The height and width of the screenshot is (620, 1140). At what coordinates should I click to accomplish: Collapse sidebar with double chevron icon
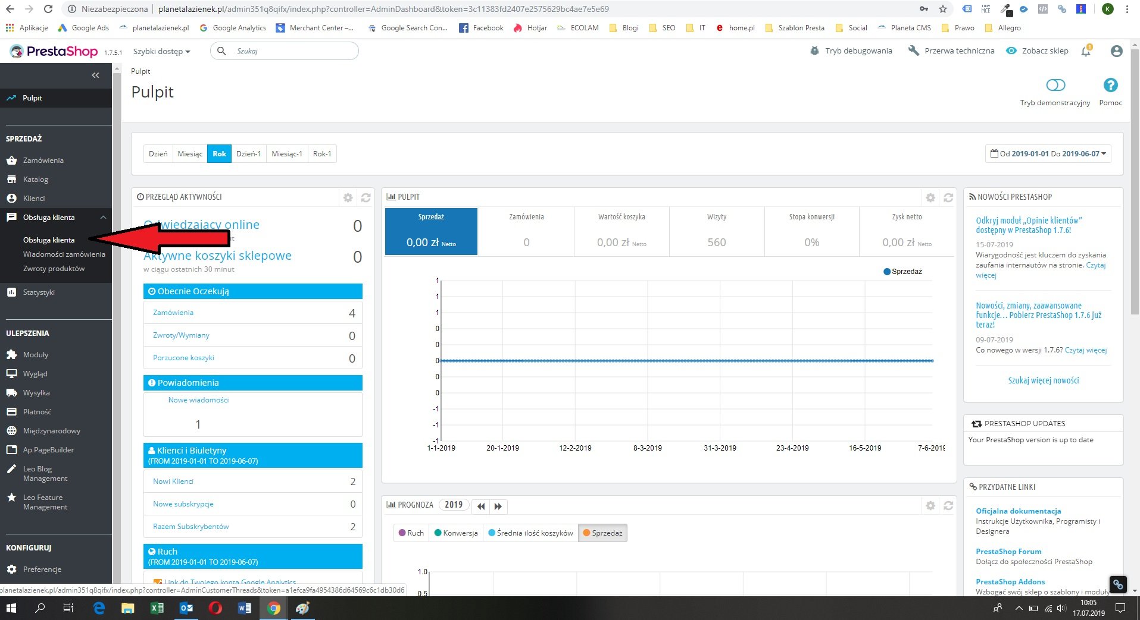click(x=95, y=75)
